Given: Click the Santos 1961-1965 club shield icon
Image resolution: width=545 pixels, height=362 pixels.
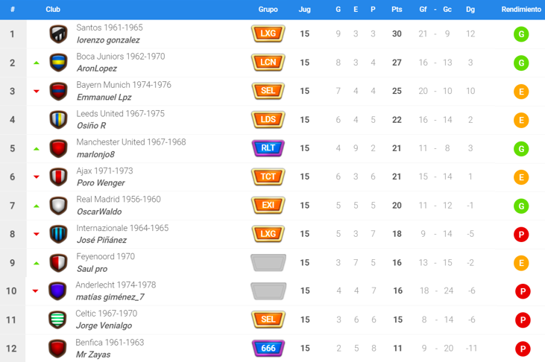Looking at the screenshot, I should 58,34.
